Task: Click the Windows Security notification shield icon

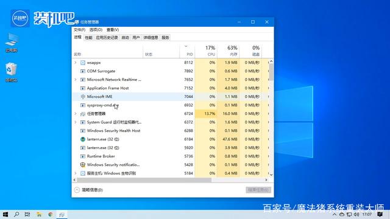Action: click(x=83, y=165)
